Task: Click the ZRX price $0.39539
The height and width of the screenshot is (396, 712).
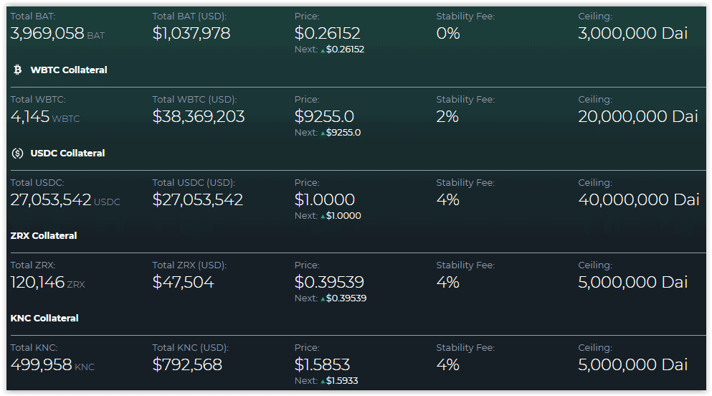Action: click(x=329, y=283)
